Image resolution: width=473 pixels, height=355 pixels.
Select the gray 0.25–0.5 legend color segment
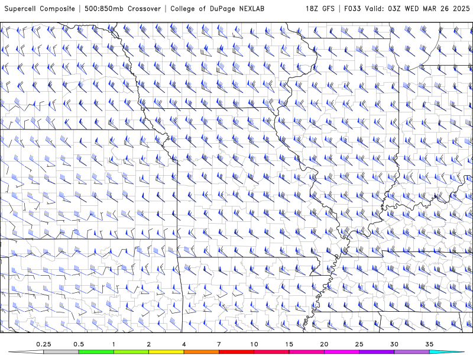61,352
